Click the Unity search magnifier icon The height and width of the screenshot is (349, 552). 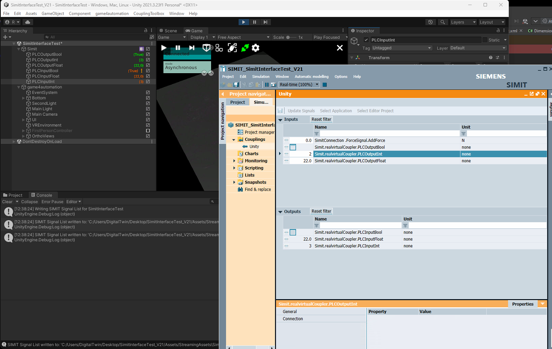coord(443,22)
